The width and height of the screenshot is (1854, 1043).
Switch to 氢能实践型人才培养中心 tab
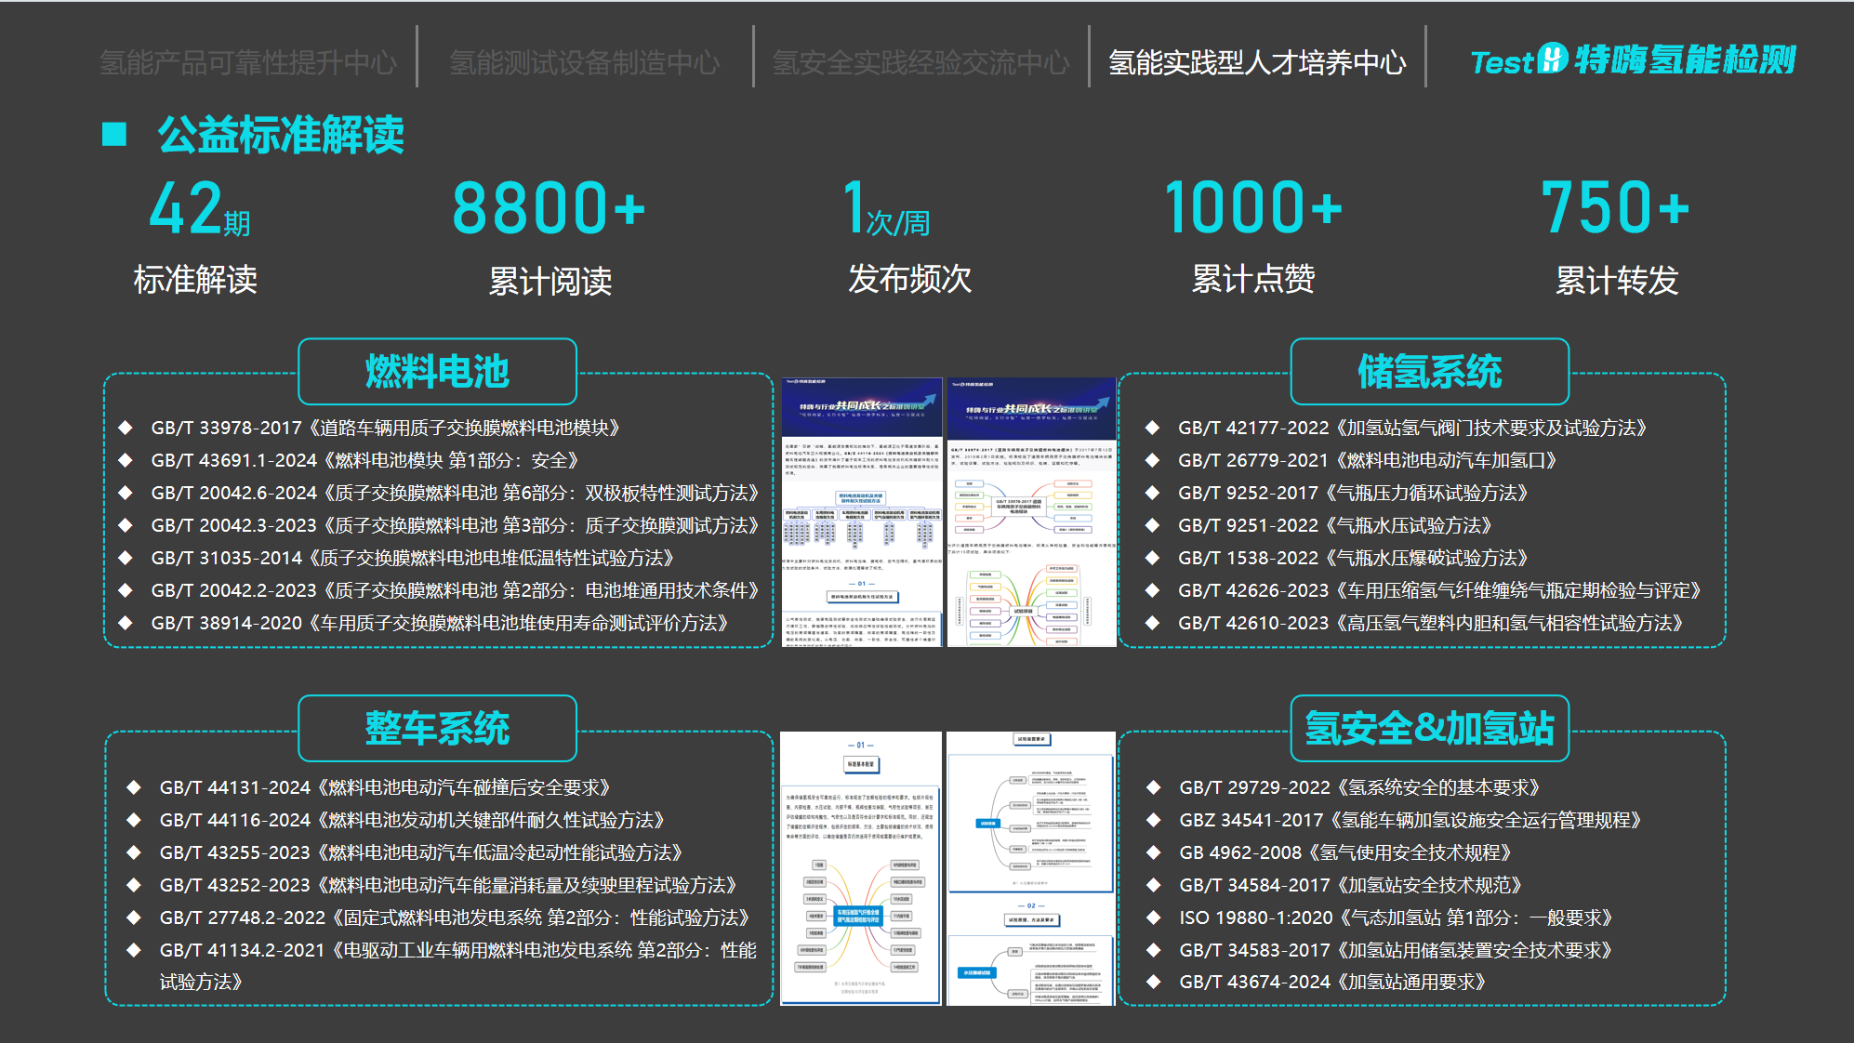(1257, 62)
